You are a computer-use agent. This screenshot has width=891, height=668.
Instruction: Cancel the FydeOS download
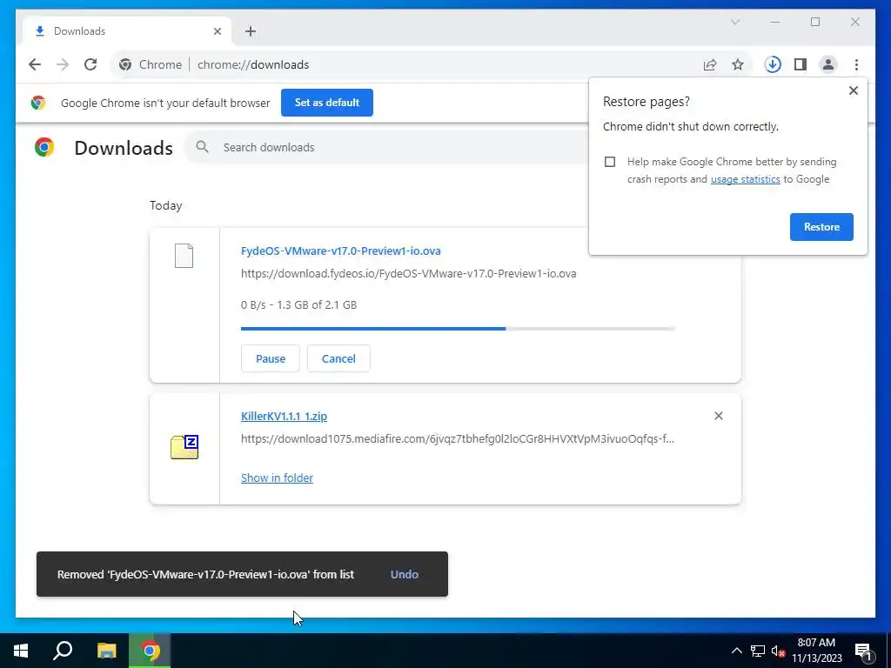tap(338, 358)
